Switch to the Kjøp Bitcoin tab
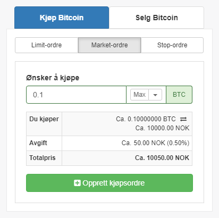Image resolution: width=219 pixels, height=218 pixels. (62, 18)
